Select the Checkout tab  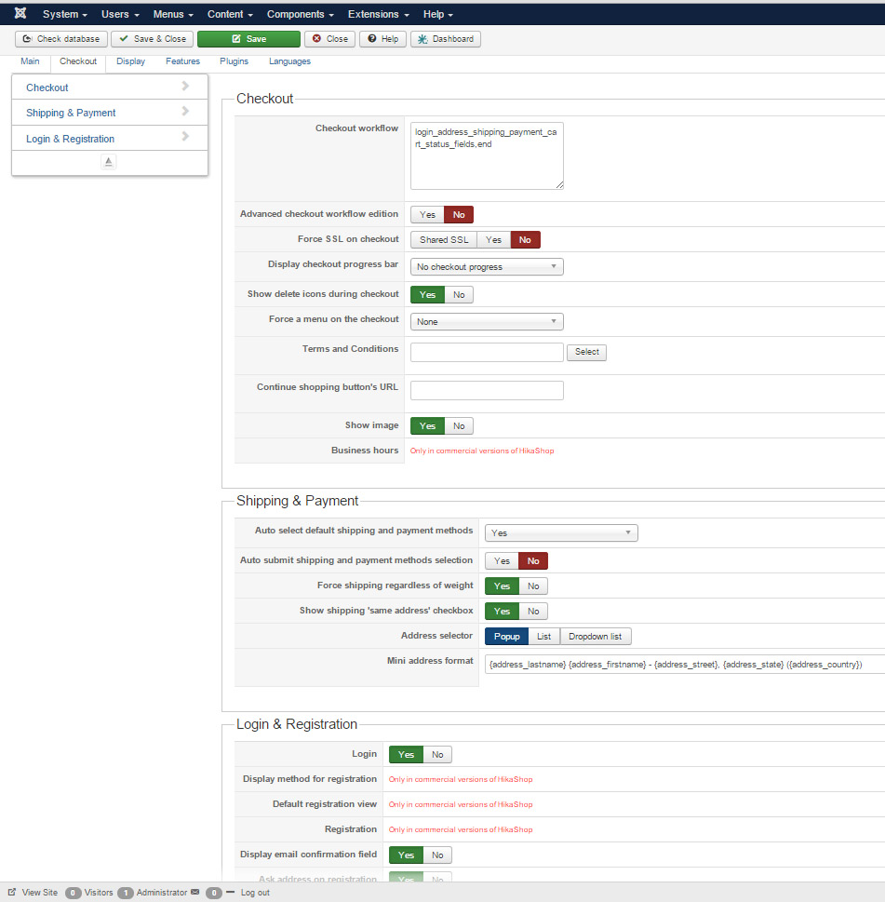78,61
